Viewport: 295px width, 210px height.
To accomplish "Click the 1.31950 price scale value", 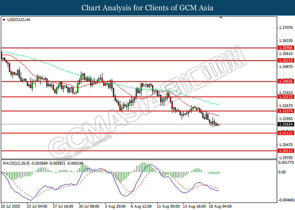I will [x=286, y=119].
